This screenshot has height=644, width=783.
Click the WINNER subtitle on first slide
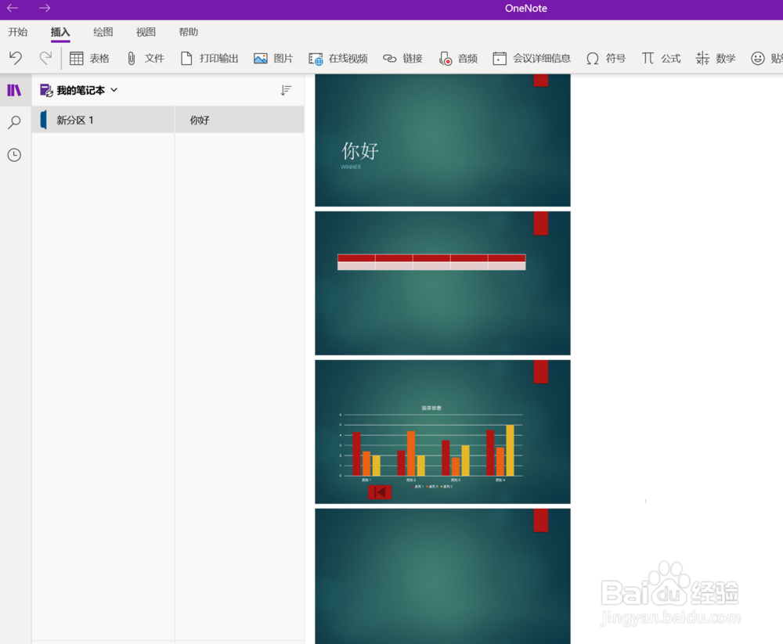(351, 167)
